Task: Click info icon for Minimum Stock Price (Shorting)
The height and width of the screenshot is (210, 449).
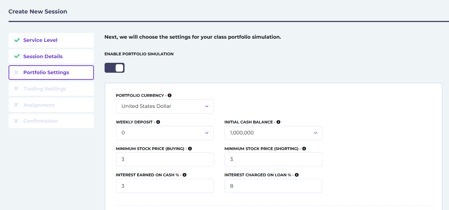Action: tap(304, 149)
